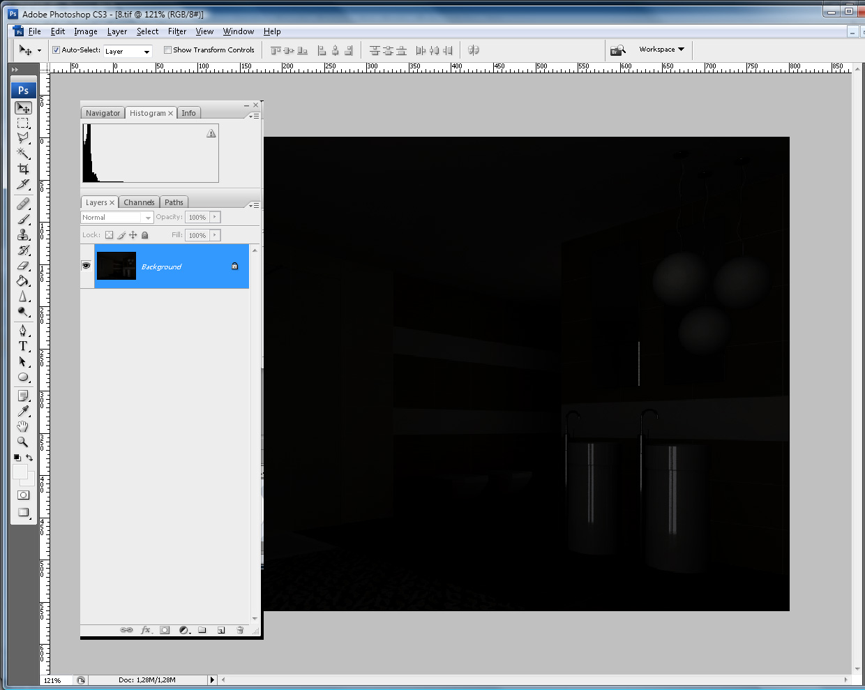Switch to the Channels tab
This screenshot has width=865, height=690.
pyautogui.click(x=139, y=202)
